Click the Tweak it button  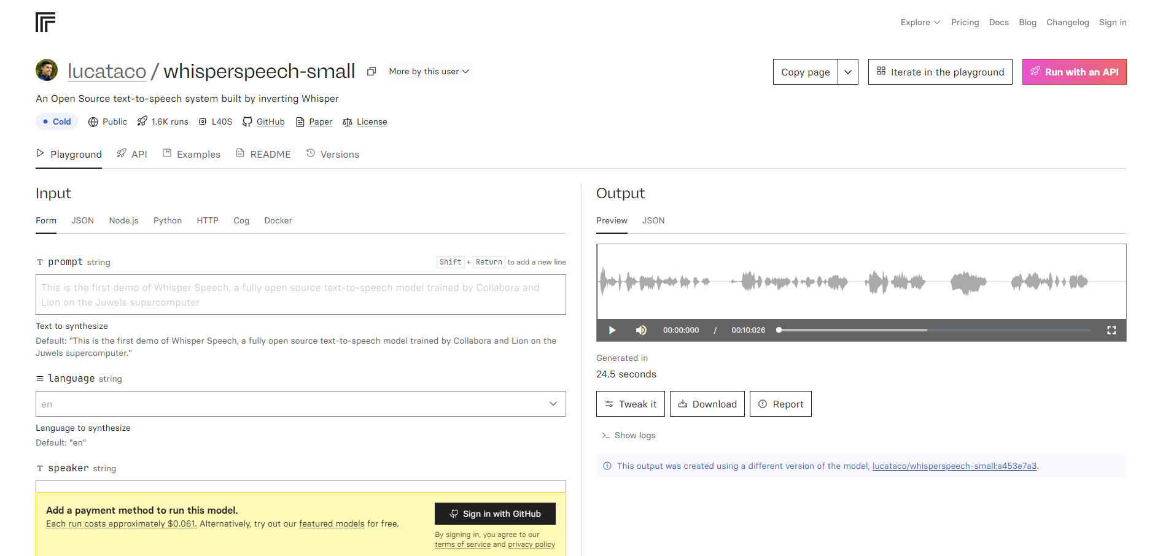631,404
